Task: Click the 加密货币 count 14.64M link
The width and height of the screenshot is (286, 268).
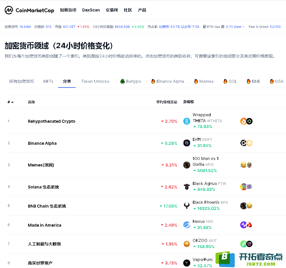Action: pyautogui.click(x=25, y=27)
